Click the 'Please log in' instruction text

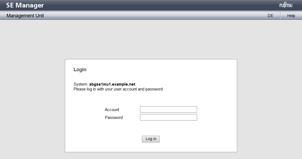pos(118,89)
